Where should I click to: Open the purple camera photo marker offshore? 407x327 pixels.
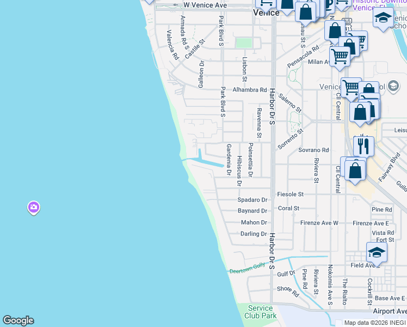(x=34, y=208)
